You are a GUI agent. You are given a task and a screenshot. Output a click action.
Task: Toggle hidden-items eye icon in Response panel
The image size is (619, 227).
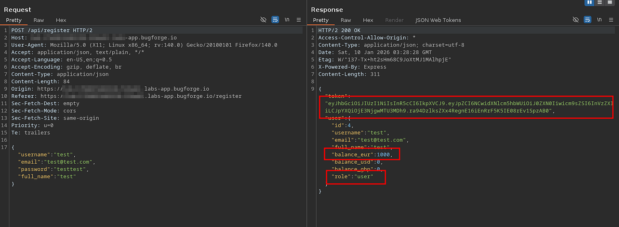(x=576, y=20)
